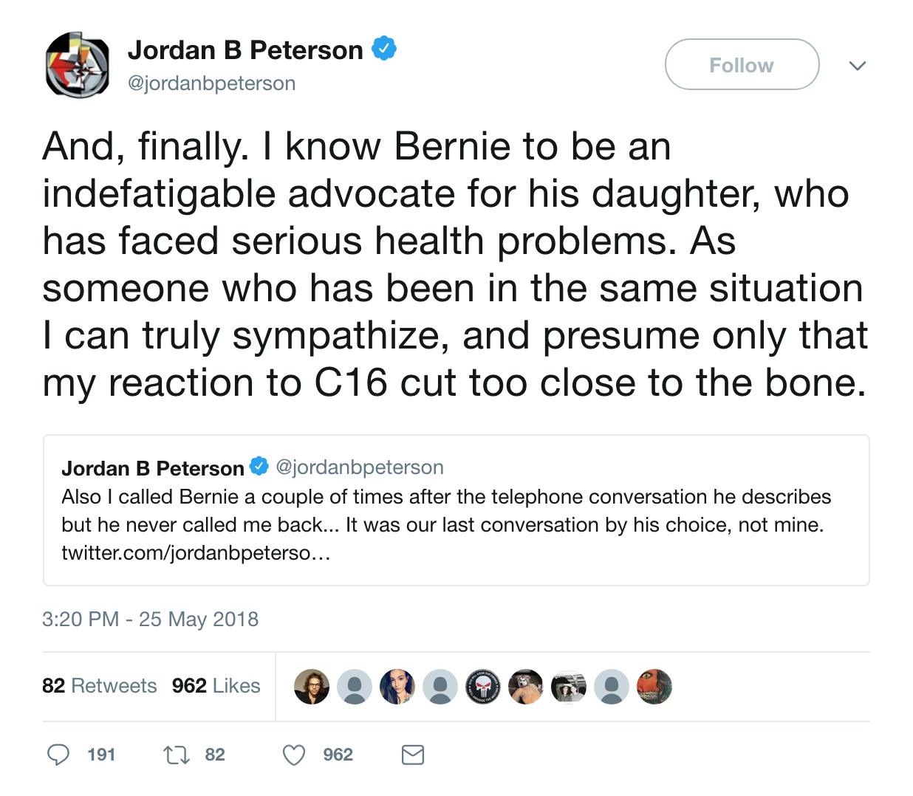This screenshot has height=796, width=913.
Task: Like the tweet with heart icon
Action: pyautogui.click(x=294, y=755)
